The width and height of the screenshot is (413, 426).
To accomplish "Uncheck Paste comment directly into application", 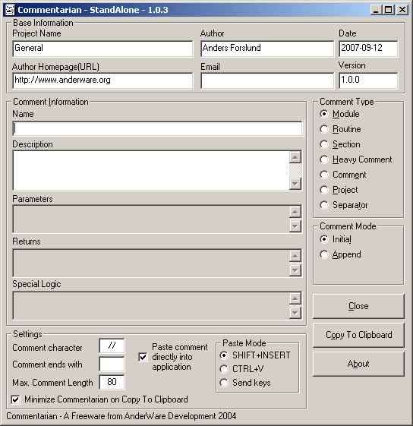I will (x=143, y=357).
